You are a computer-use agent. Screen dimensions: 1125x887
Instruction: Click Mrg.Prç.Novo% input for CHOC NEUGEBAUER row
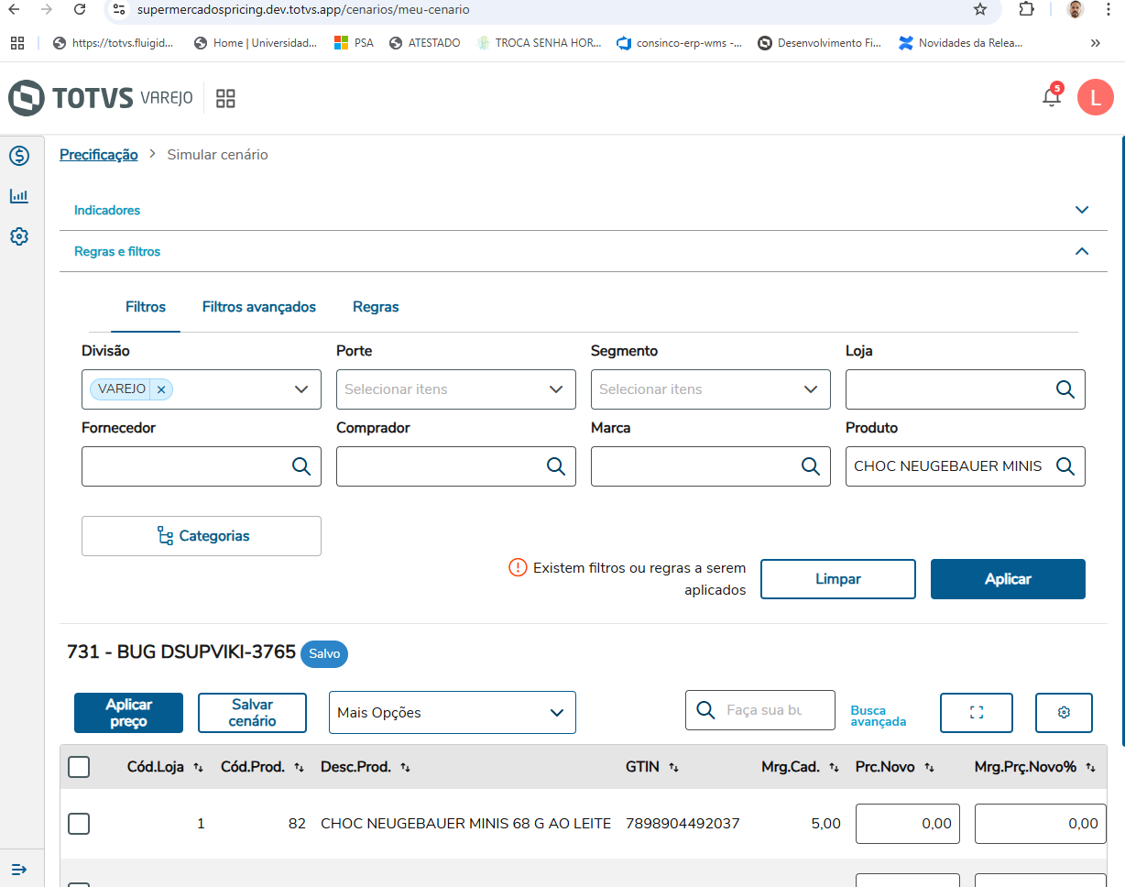(x=1041, y=824)
